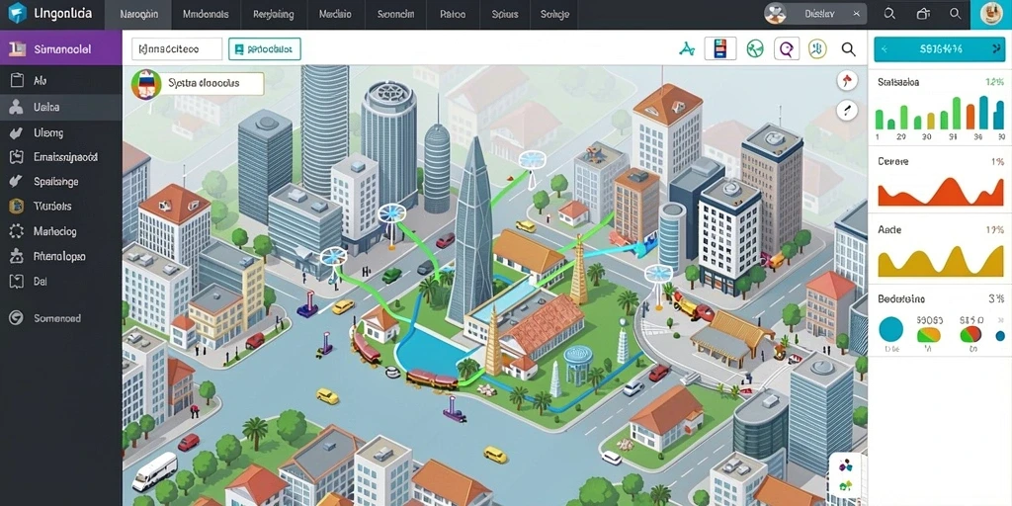
Task: Click the black pencil edit button on map
Action: 847,111
